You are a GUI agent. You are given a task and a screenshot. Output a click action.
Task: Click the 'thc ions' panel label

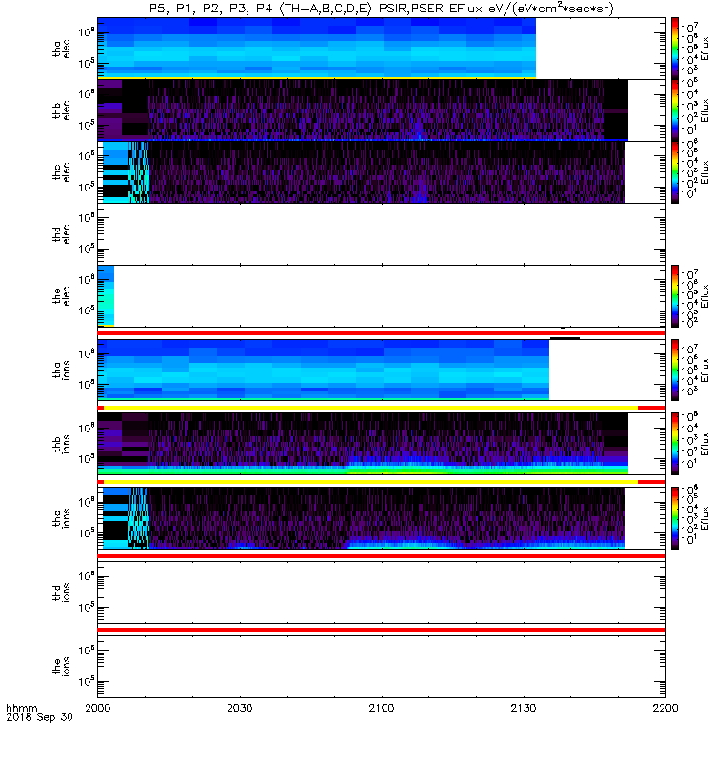62,518
